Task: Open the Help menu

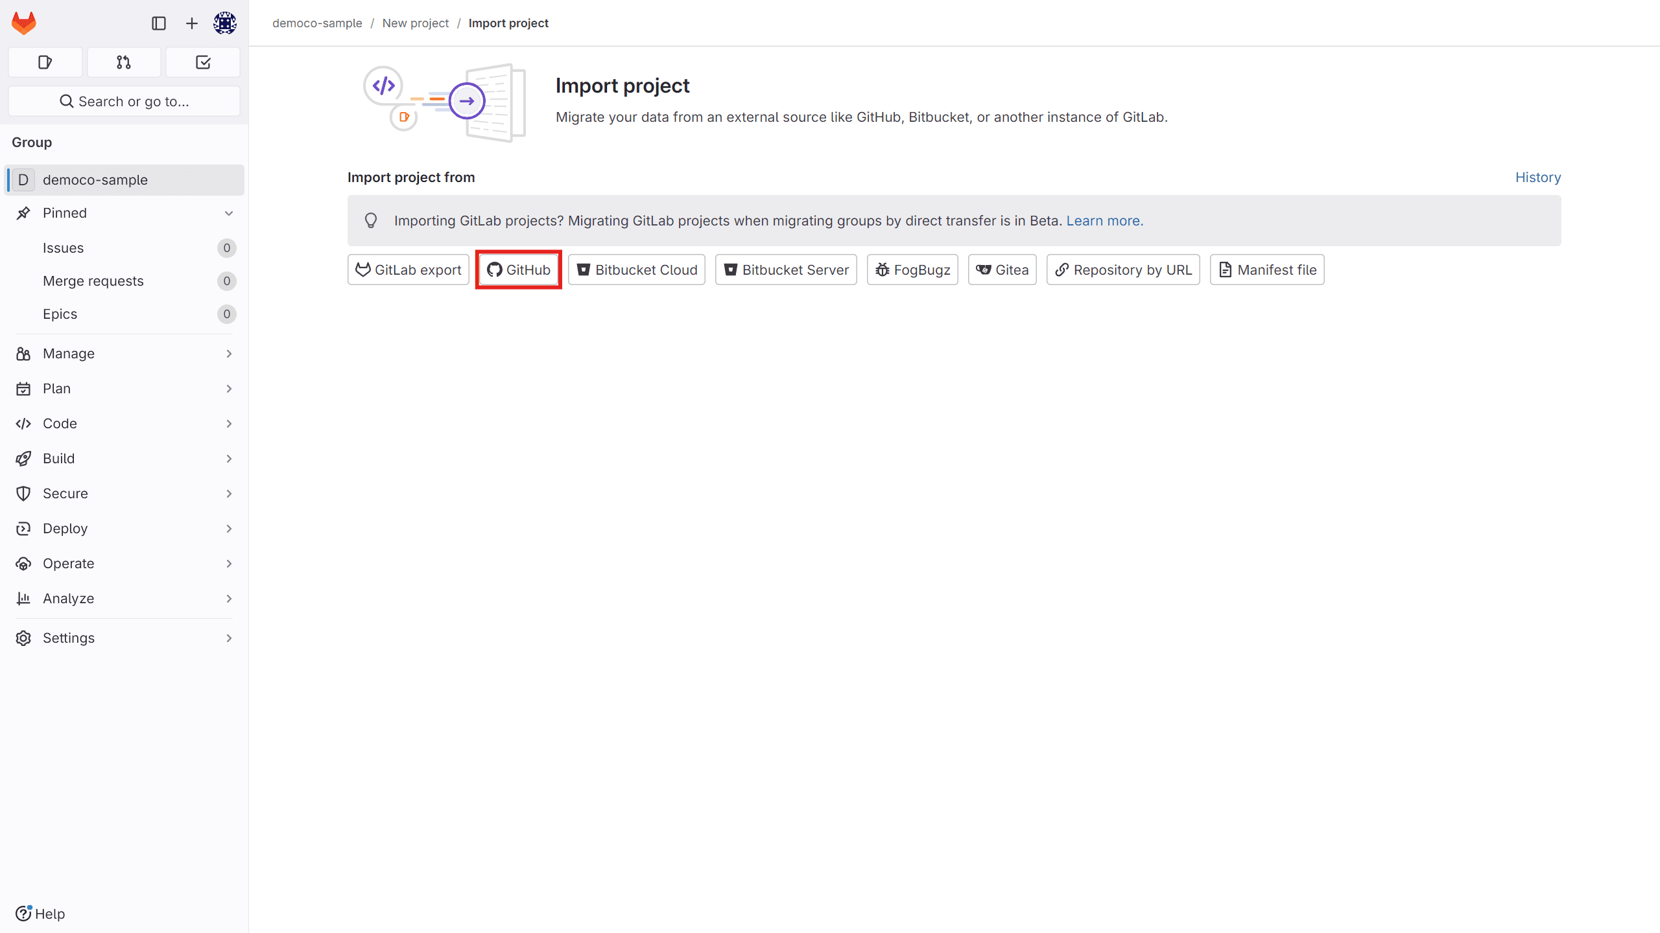Action: [40, 914]
